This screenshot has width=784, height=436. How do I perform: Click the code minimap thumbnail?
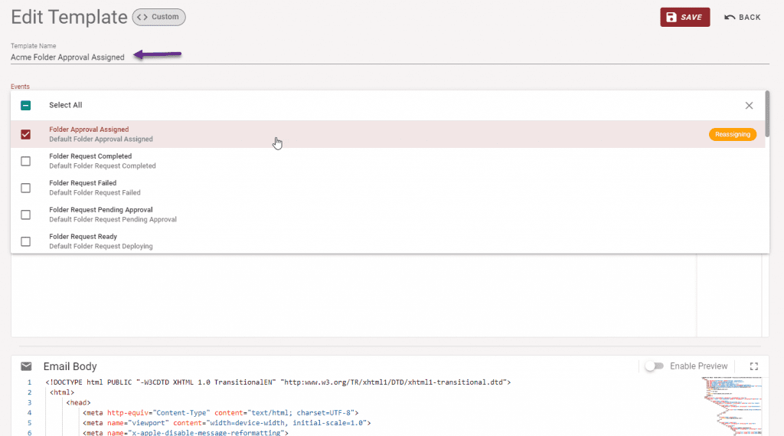click(x=733, y=405)
